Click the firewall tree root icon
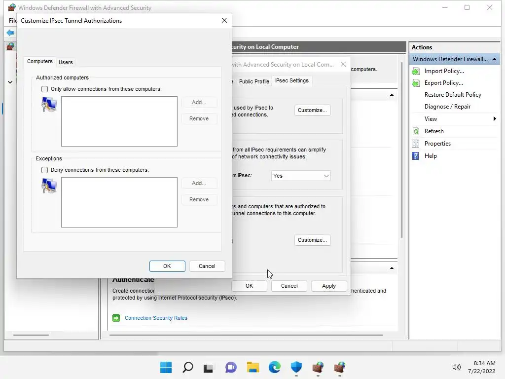The height and width of the screenshot is (379, 505). (x=10, y=46)
